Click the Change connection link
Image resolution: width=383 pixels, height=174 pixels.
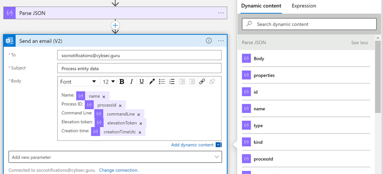click(119, 170)
